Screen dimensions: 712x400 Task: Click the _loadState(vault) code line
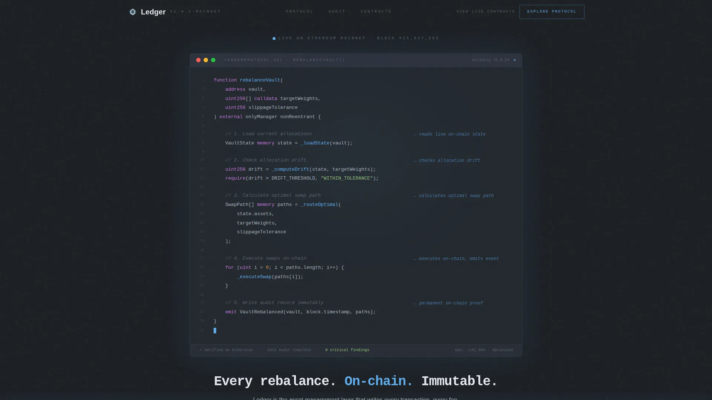coord(289,143)
